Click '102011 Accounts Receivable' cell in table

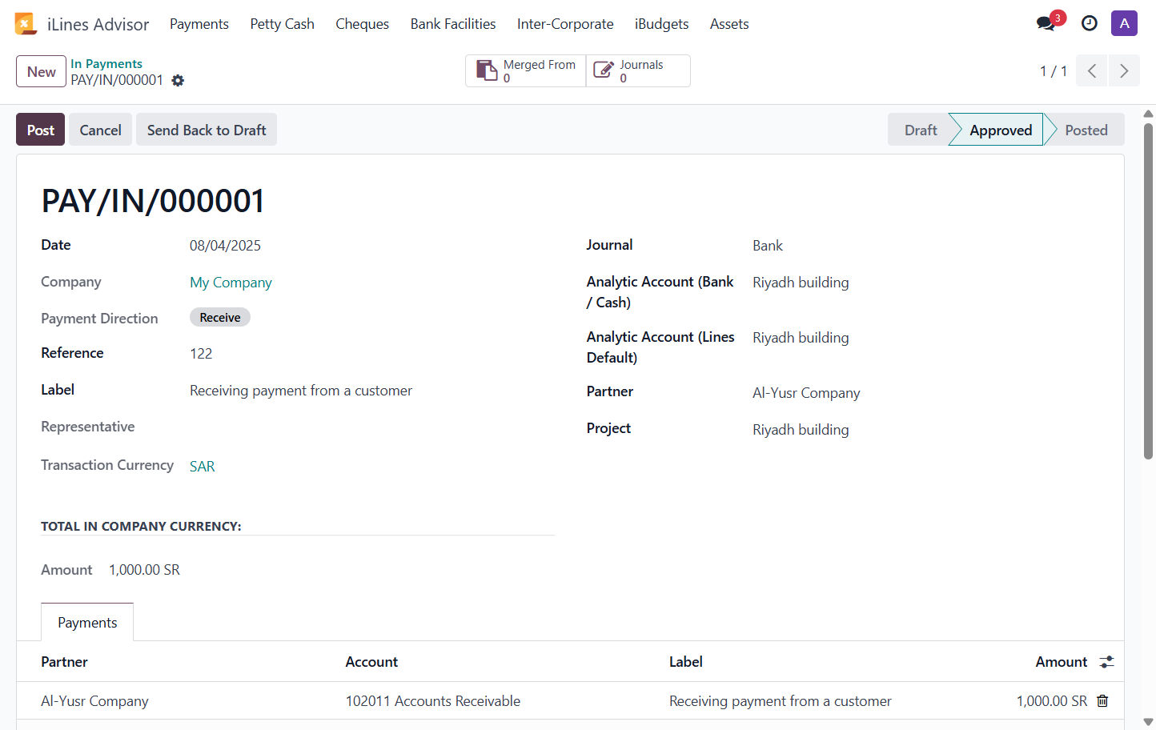click(x=432, y=701)
